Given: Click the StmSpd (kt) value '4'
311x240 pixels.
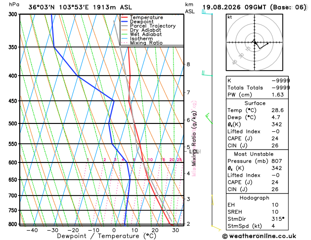Looking at the screenshot, I should point(273,226).
